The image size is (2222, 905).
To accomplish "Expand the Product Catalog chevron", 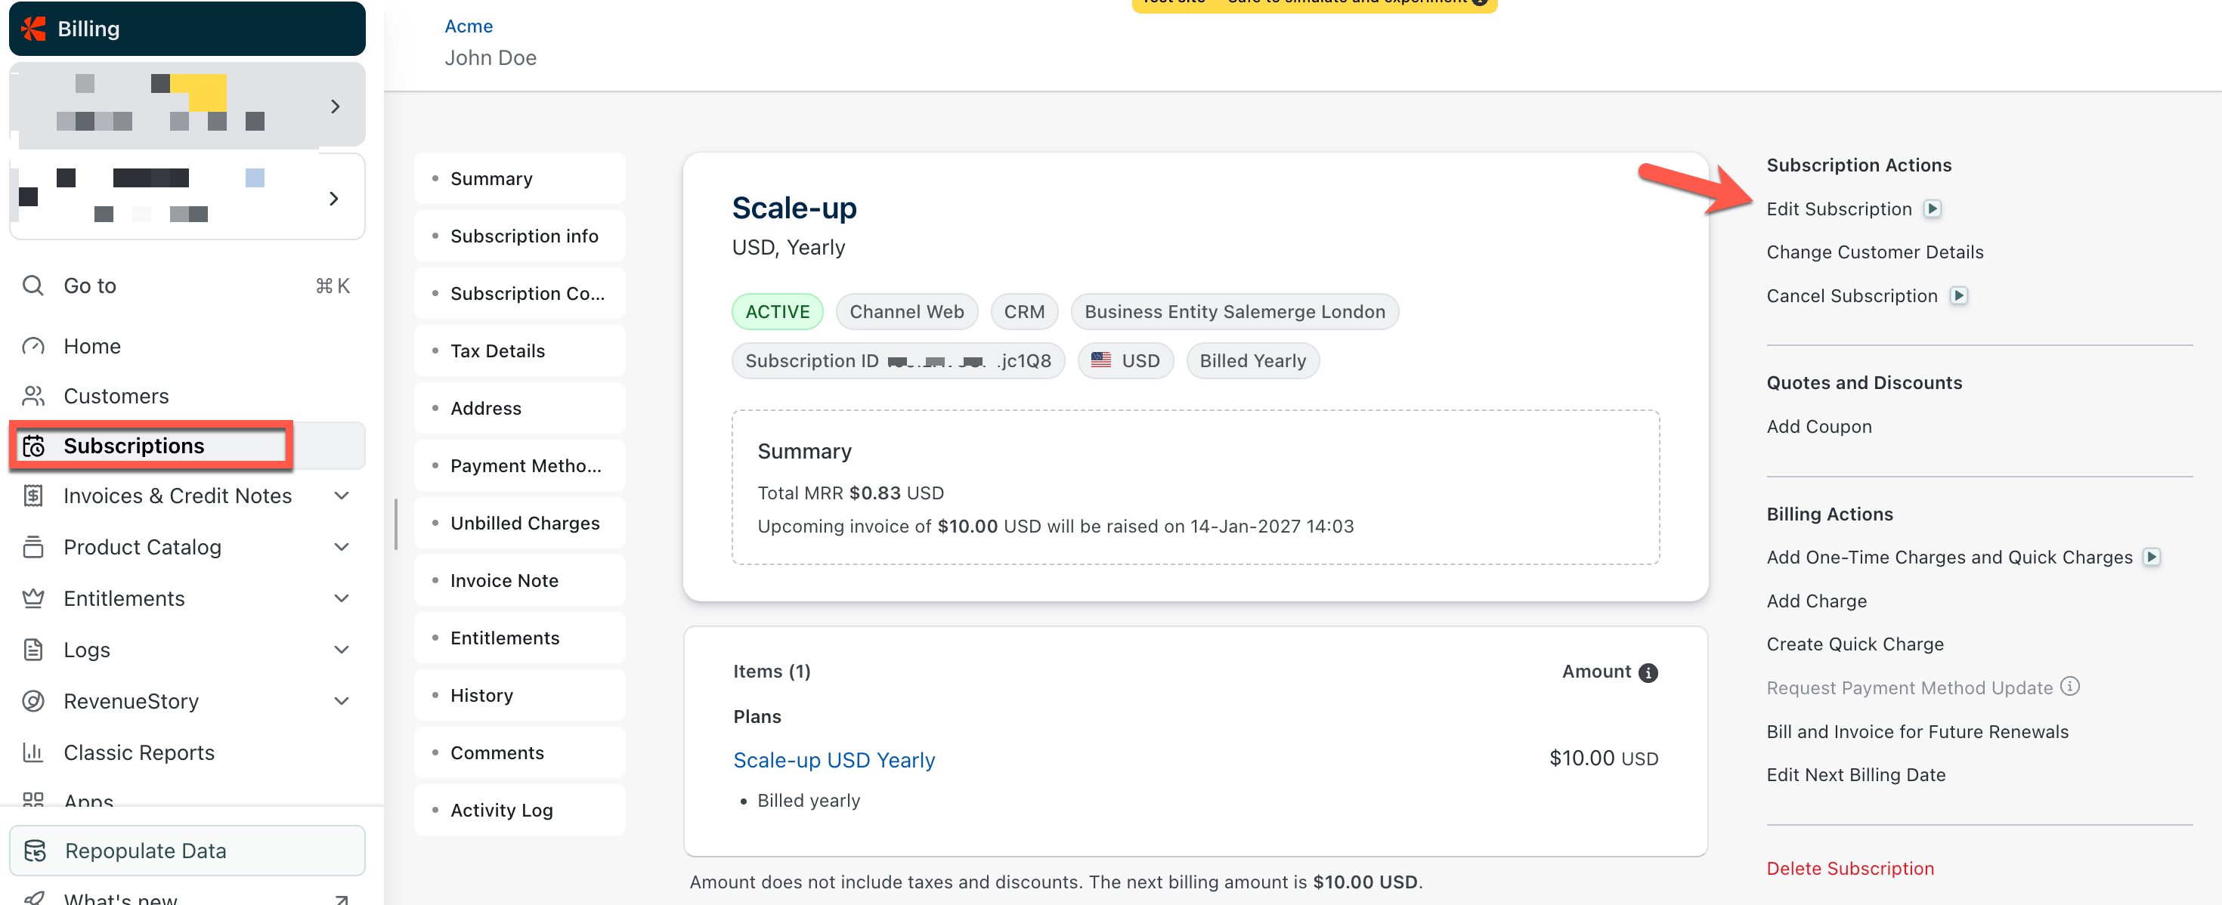I will pos(342,548).
